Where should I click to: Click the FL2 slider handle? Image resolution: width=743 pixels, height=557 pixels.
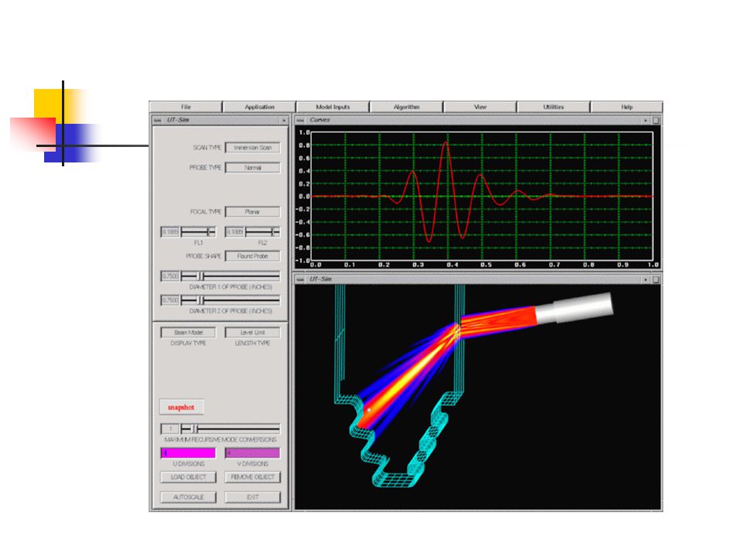(275, 231)
